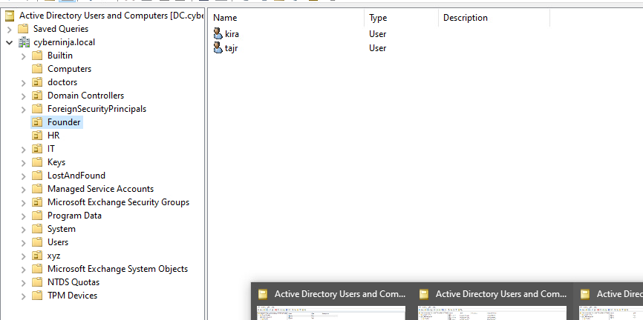
Task: Click the Active Directory Users and Computers root icon
Action: point(10,16)
